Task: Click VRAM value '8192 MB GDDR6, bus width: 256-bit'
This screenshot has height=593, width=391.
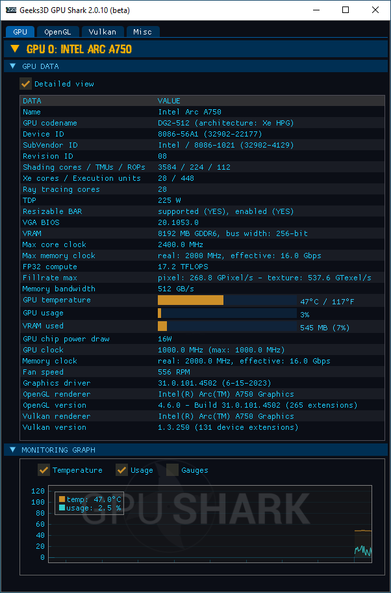Action: coord(233,233)
